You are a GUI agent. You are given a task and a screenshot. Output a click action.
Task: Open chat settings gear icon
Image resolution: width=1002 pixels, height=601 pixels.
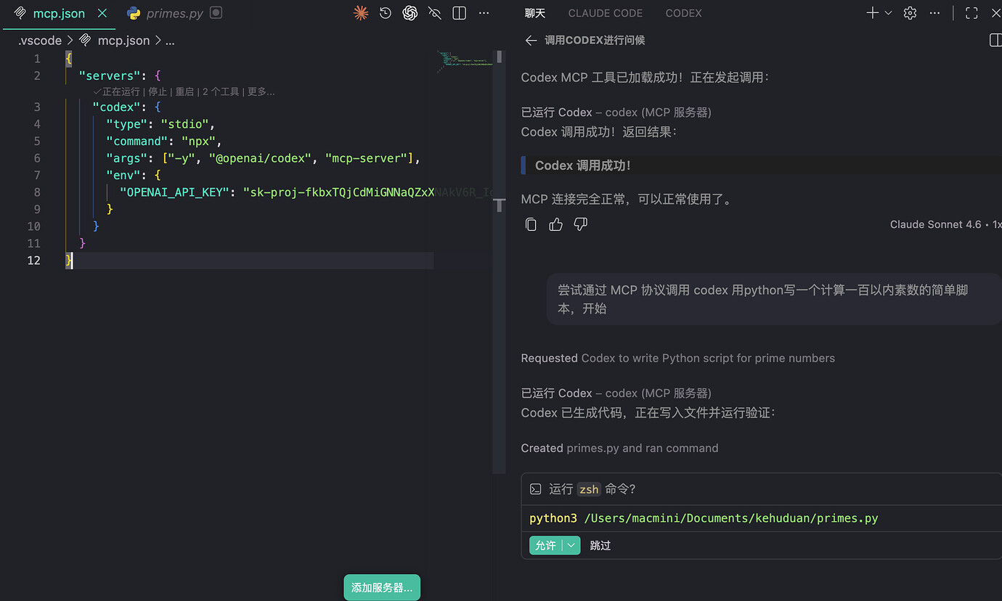pyautogui.click(x=910, y=13)
